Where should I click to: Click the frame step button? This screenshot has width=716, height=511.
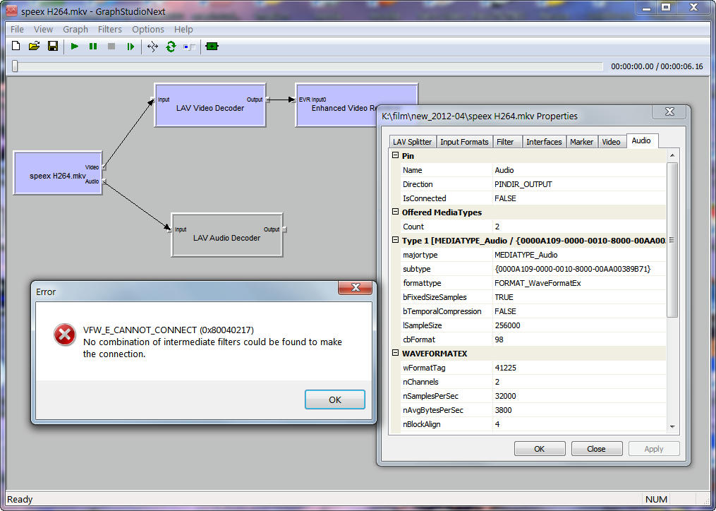(131, 47)
